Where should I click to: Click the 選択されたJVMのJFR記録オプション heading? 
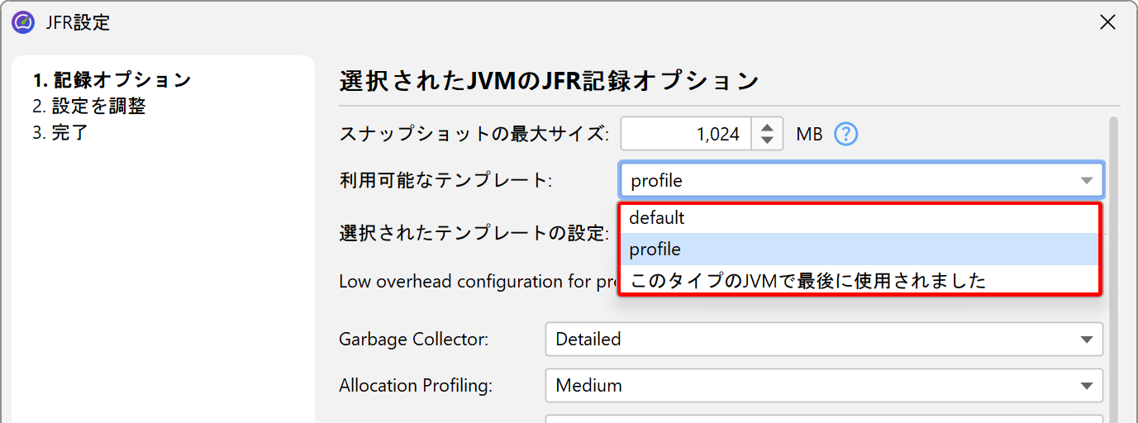pyautogui.click(x=549, y=81)
